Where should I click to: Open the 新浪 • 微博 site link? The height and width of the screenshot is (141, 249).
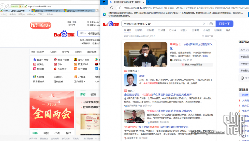[61, 60]
